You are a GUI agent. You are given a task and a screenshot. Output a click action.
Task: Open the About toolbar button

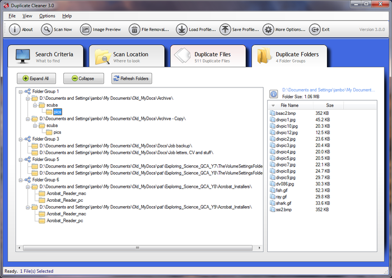tap(21, 30)
